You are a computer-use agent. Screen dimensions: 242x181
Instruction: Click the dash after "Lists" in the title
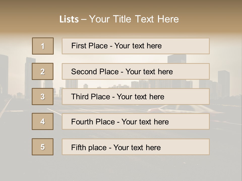pos(84,19)
